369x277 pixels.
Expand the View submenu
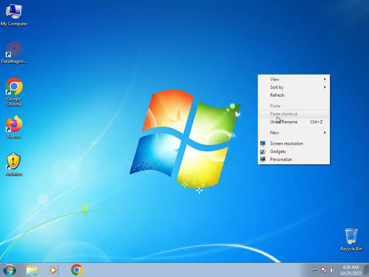[x=294, y=79]
